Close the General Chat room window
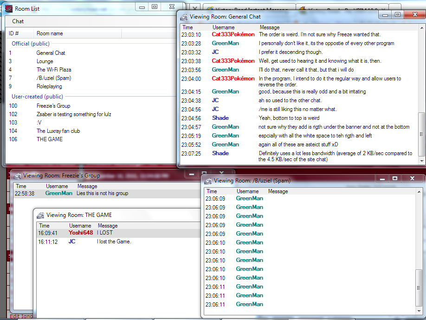 click(x=414, y=15)
